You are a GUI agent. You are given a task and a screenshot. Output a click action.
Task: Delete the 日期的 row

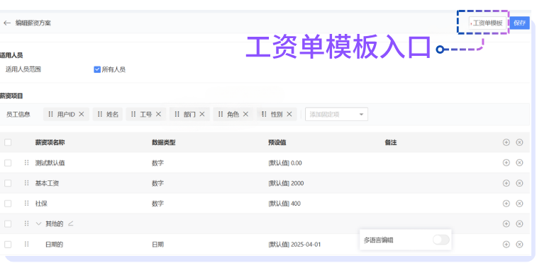[x=519, y=244]
